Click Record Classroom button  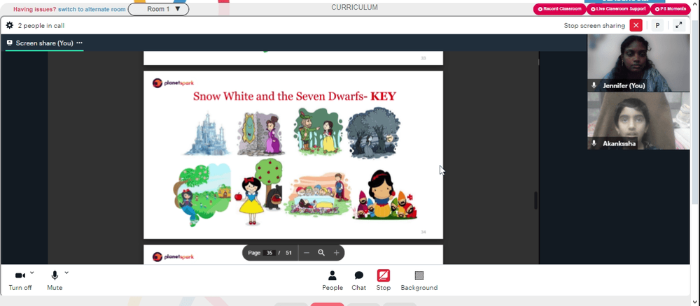[x=559, y=9]
